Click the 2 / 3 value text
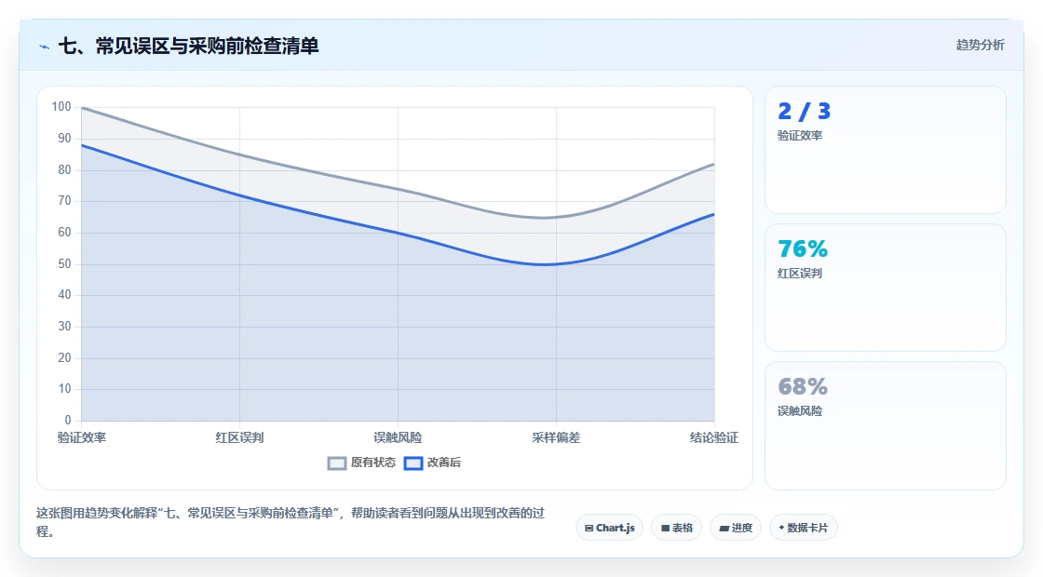Screen dimensions: 1043x577 point(805,111)
